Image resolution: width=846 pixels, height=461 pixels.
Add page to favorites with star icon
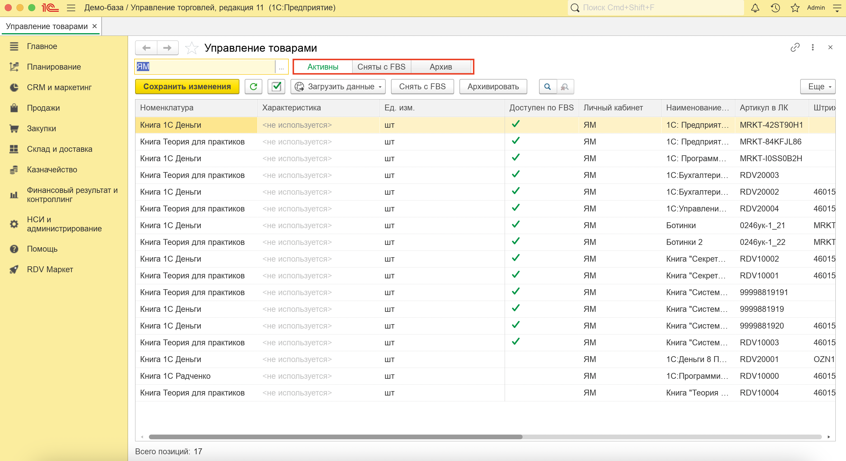(192, 48)
